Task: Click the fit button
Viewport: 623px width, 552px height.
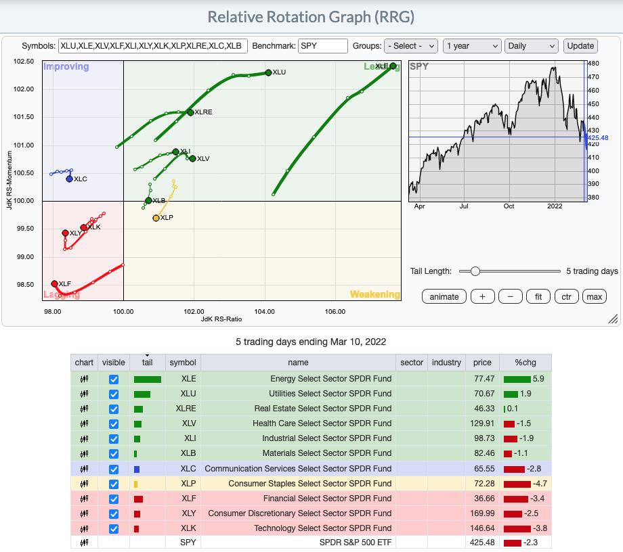Action: (x=538, y=297)
